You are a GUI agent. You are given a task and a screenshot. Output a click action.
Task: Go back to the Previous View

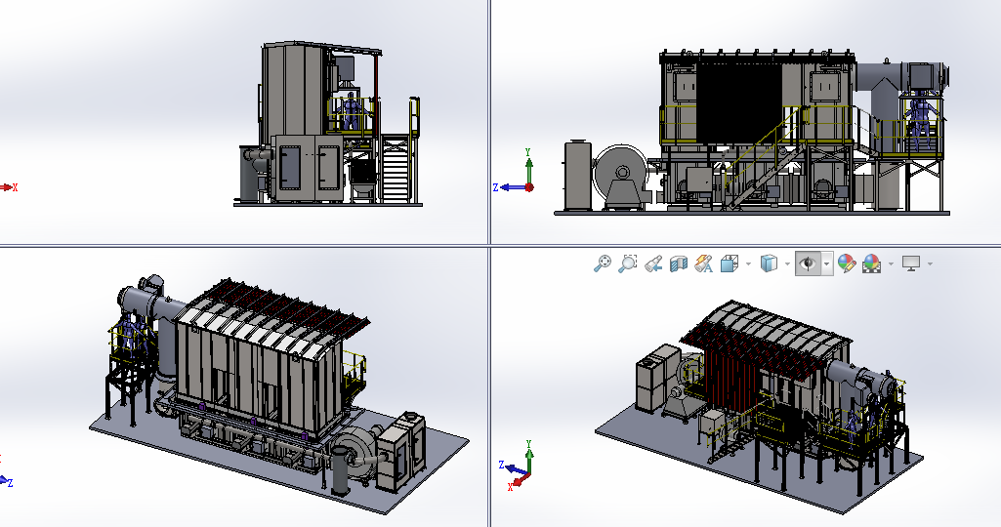653,263
